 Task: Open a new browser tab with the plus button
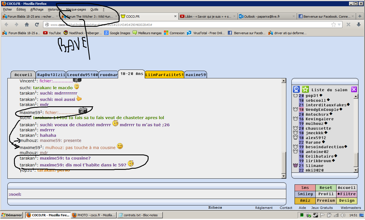[360, 16]
